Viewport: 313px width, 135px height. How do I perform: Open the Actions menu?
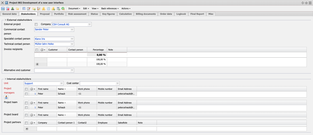point(126,8)
